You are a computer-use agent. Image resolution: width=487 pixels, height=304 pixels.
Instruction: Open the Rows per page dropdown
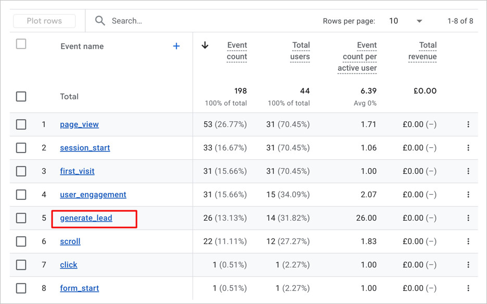click(420, 21)
